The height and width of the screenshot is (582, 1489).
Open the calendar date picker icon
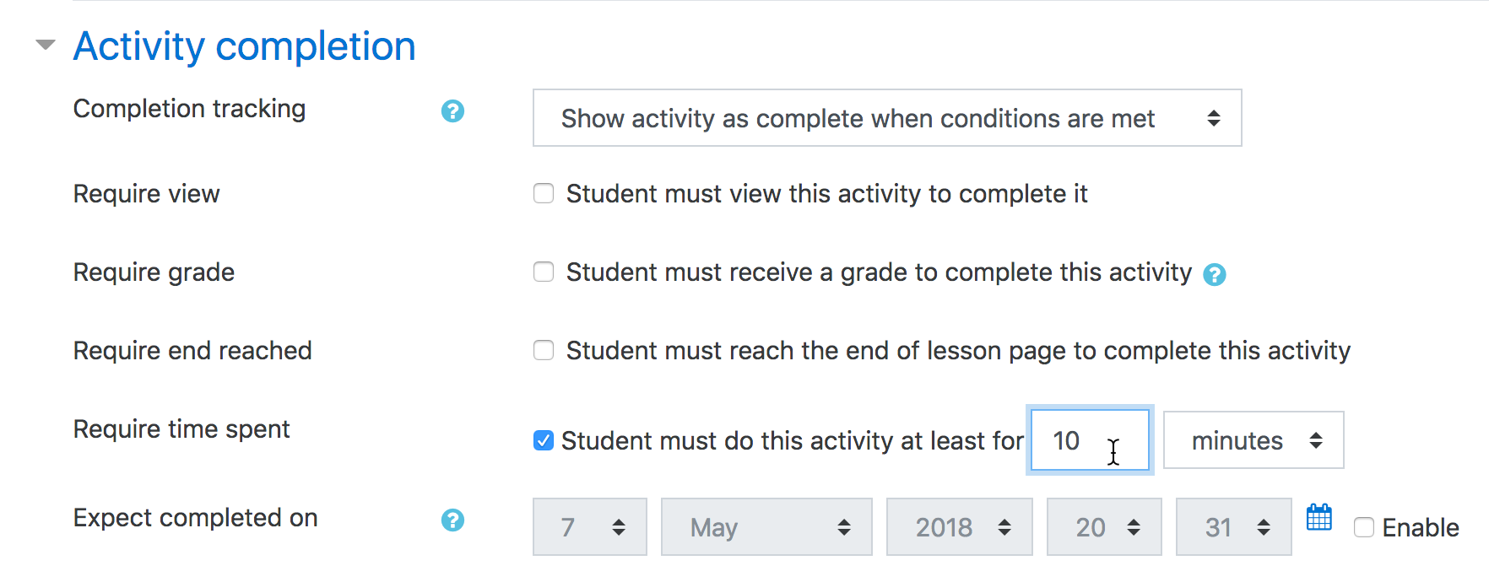point(1318,517)
